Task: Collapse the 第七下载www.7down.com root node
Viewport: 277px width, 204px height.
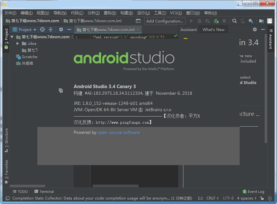Action: click(12, 37)
